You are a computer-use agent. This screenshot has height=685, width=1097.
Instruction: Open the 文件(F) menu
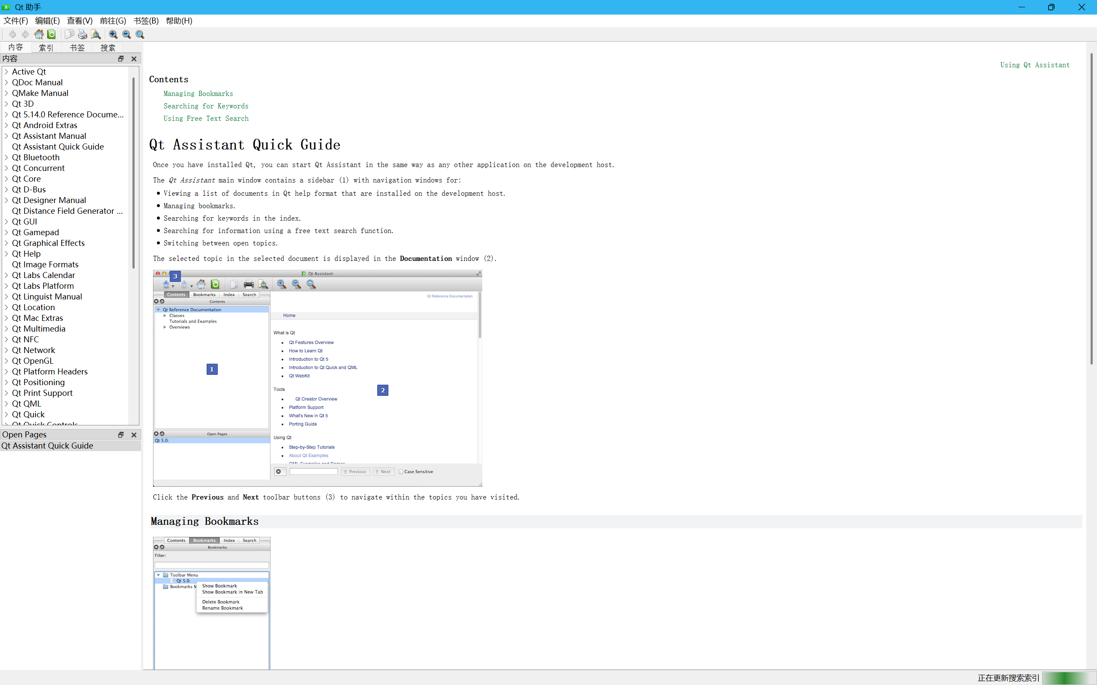(16, 21)
